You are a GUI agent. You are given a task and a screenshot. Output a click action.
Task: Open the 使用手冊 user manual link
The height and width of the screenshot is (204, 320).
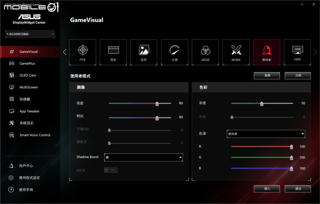click(x=26, y=190)
